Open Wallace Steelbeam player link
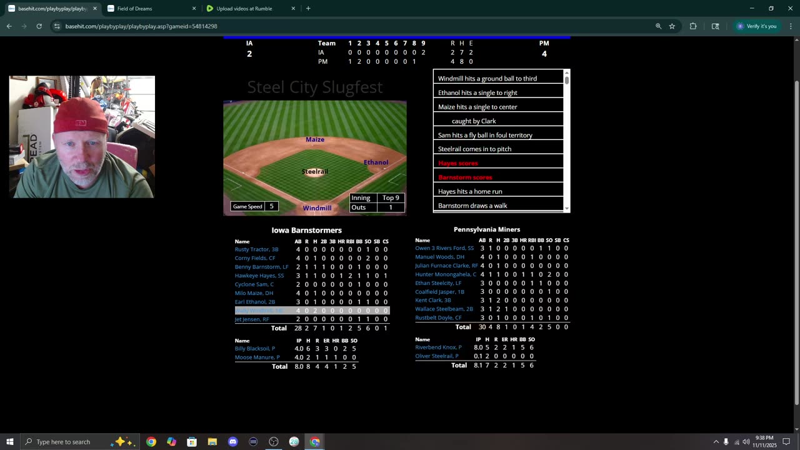This screenshot has height=450, width=800. point(444,309)
